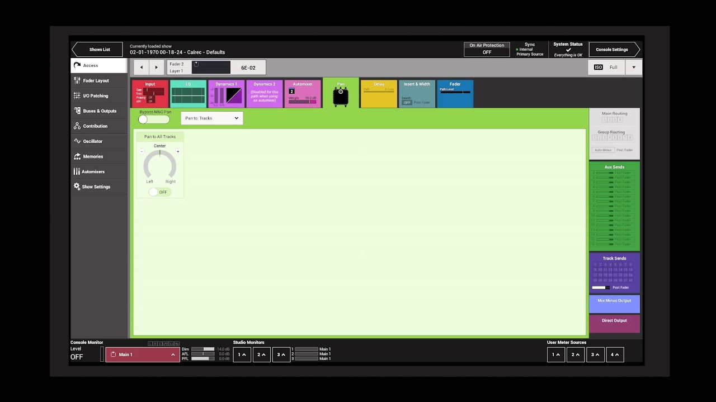The image size is (716, 402).
Task: Select the Delay tile
Action: tap(379, 94)
